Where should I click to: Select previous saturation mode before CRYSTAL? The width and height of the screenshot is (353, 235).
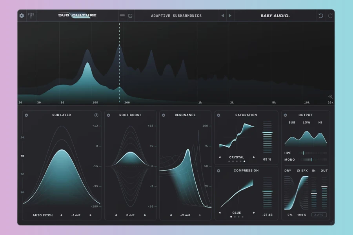220,157
